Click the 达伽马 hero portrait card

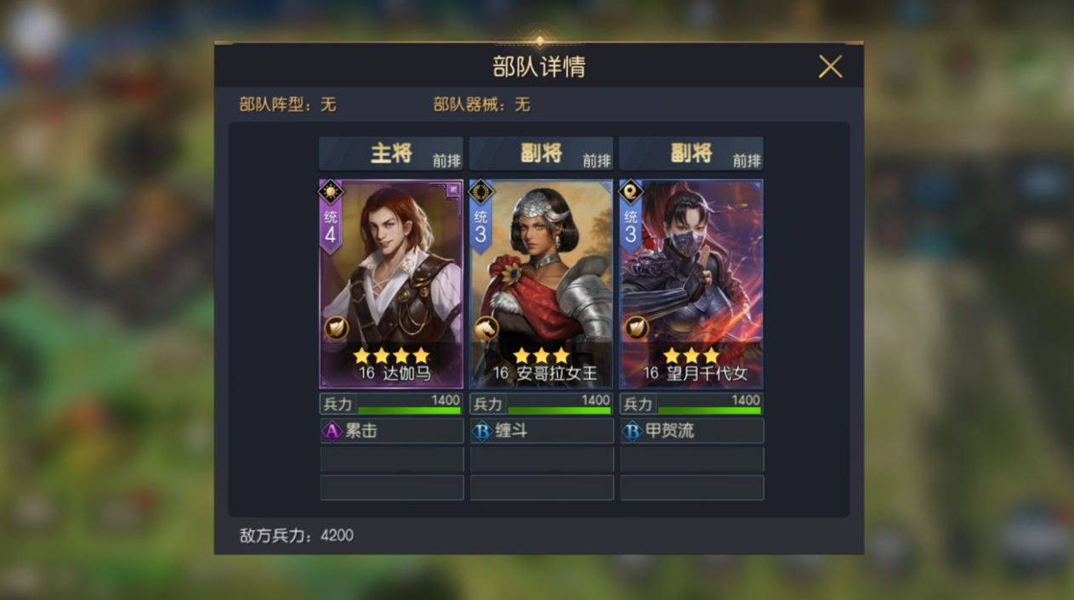[391, 284]
